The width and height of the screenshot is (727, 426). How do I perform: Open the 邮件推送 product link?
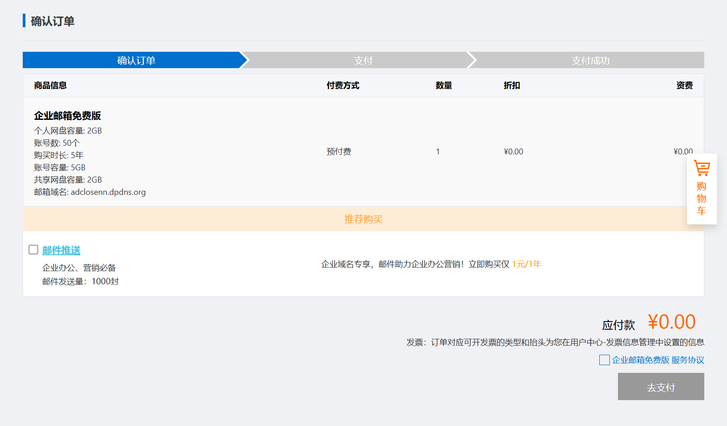coord(61,250)
